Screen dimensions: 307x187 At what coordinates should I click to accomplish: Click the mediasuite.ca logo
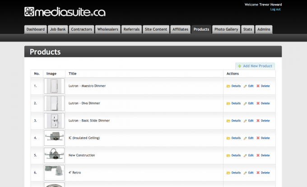coord(65,11)
